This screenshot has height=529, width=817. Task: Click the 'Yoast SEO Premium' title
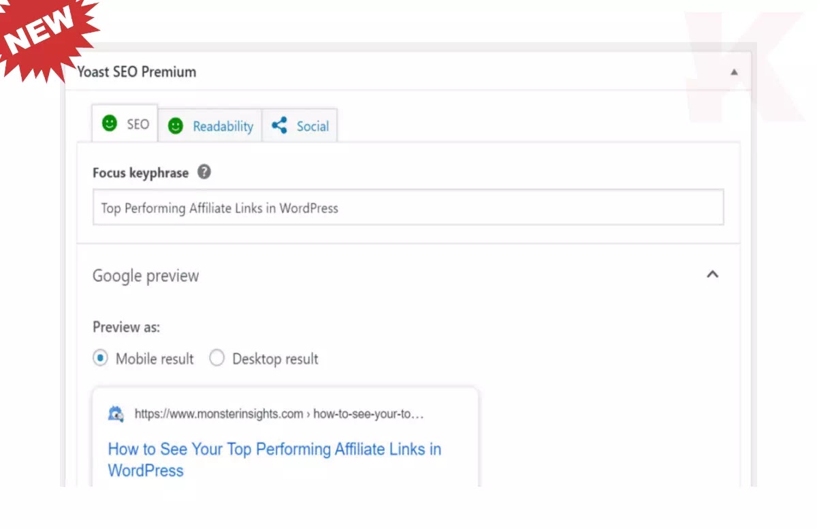tap(136, 71)
